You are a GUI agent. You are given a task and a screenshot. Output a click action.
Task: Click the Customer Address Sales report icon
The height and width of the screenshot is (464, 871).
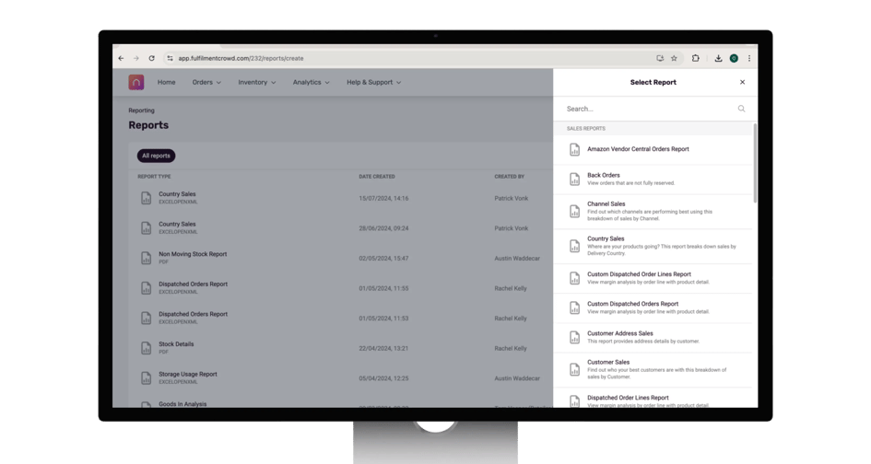click(575, 338)
